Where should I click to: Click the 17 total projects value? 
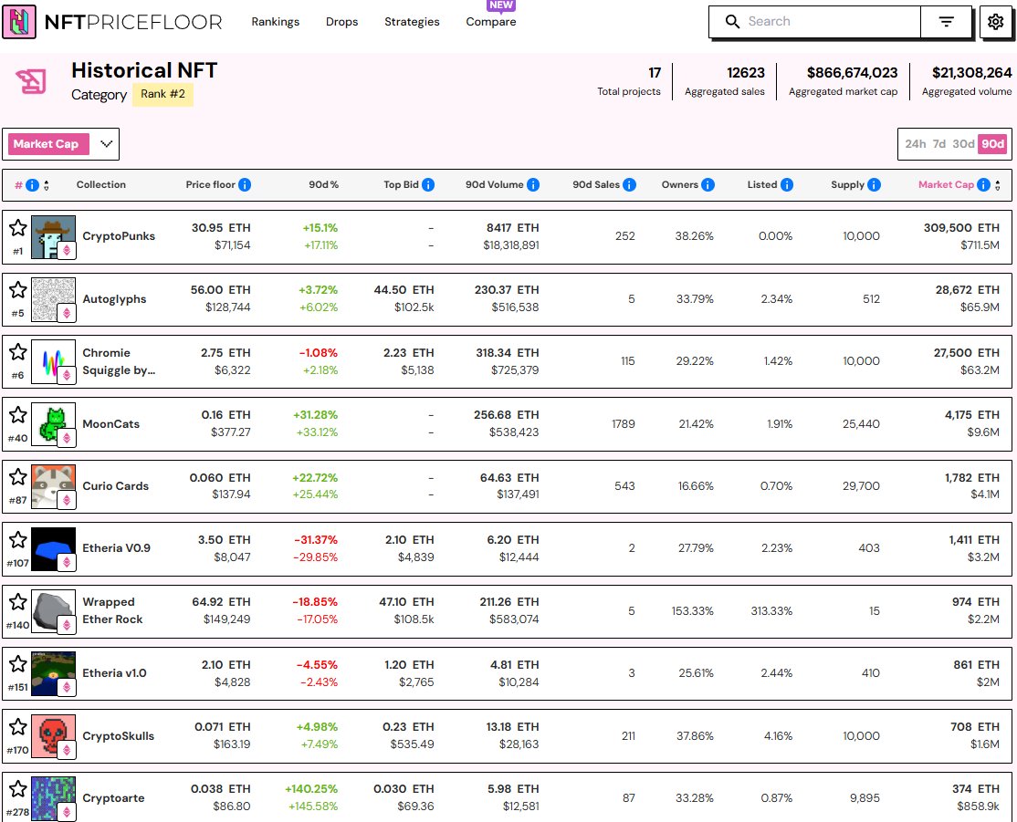click(655, 73)
